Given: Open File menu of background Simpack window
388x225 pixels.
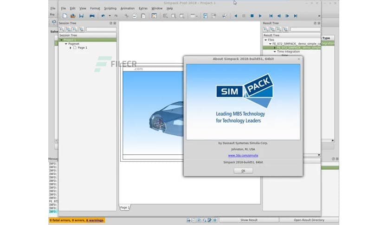Looking at the screenshot, I should pos(53,8).
